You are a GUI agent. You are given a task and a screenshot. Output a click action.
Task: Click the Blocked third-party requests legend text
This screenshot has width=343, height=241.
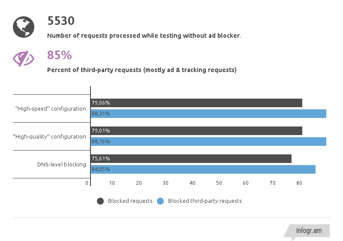click(x=205, y=201)
